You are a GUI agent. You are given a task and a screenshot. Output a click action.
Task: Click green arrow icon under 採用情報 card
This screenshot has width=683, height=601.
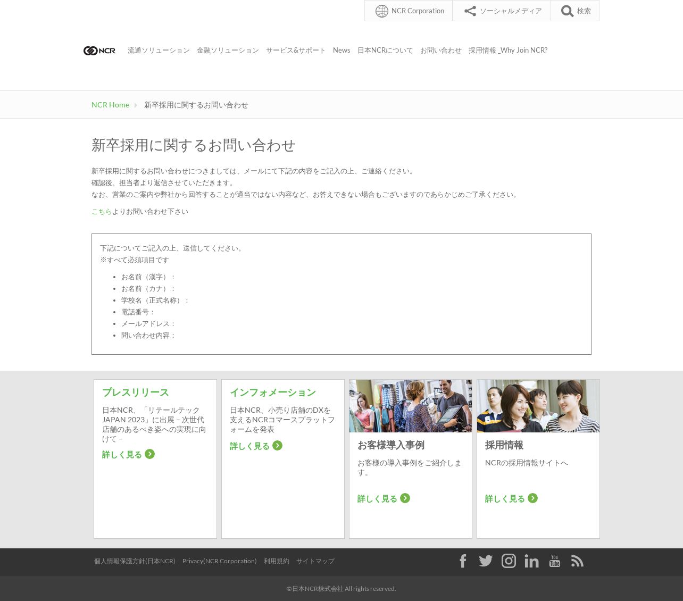tap(533, 498)
